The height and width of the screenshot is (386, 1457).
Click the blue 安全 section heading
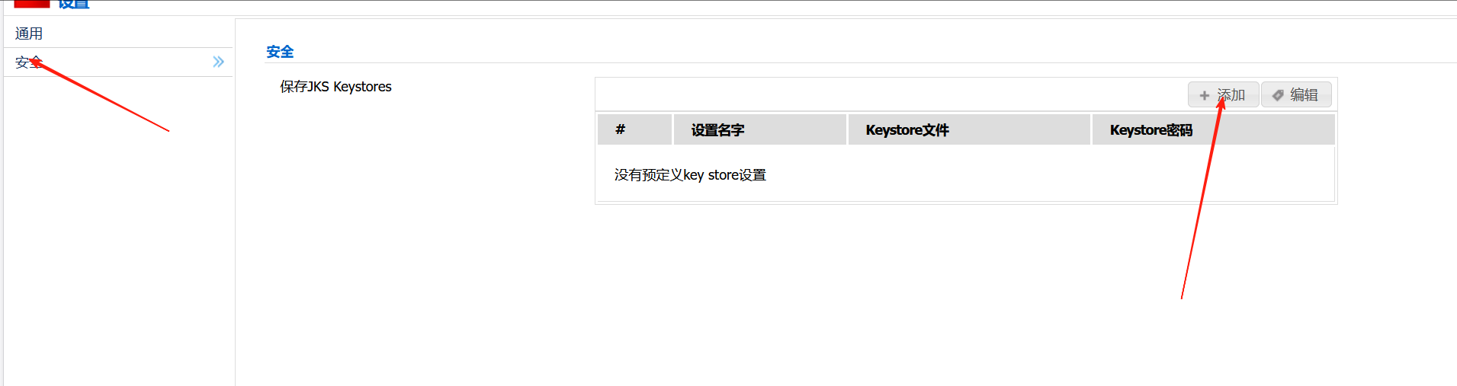click(280, 52)
